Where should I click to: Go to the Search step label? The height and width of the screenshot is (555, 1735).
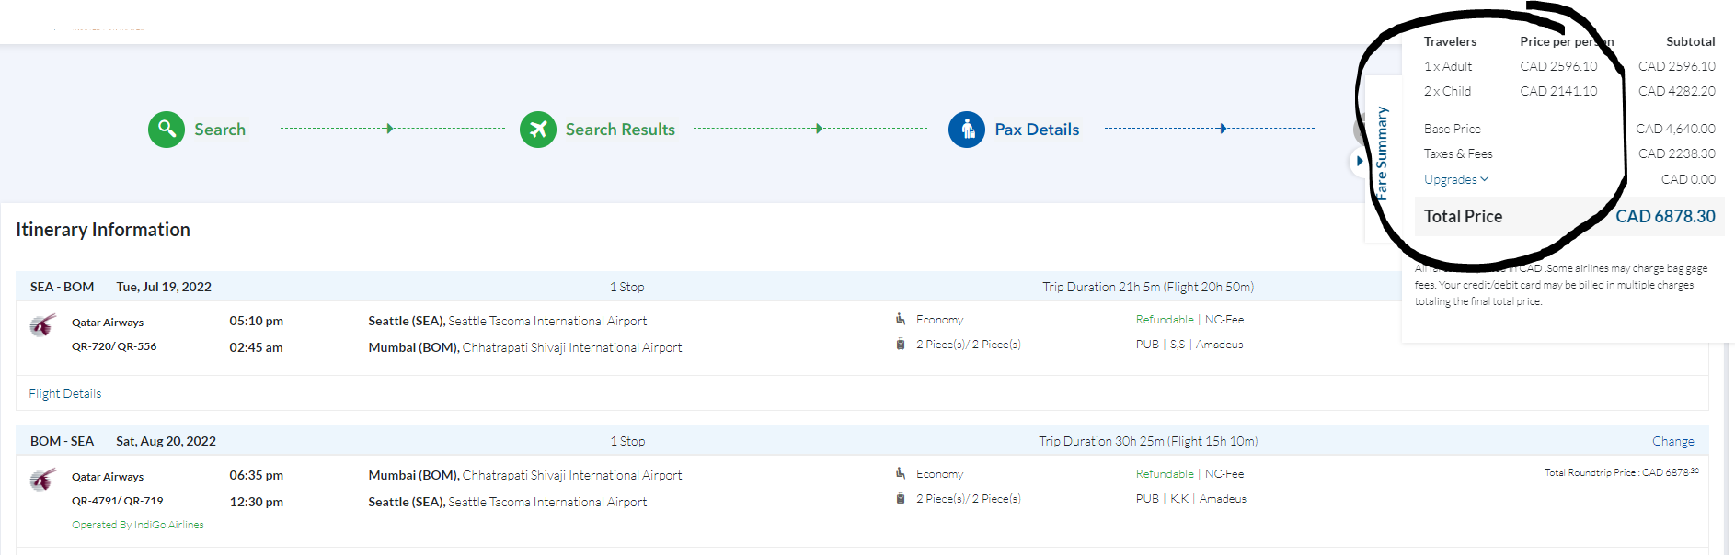pos(220,130)
